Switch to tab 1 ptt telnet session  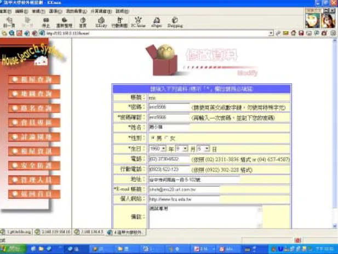click(x=16, y=232)
